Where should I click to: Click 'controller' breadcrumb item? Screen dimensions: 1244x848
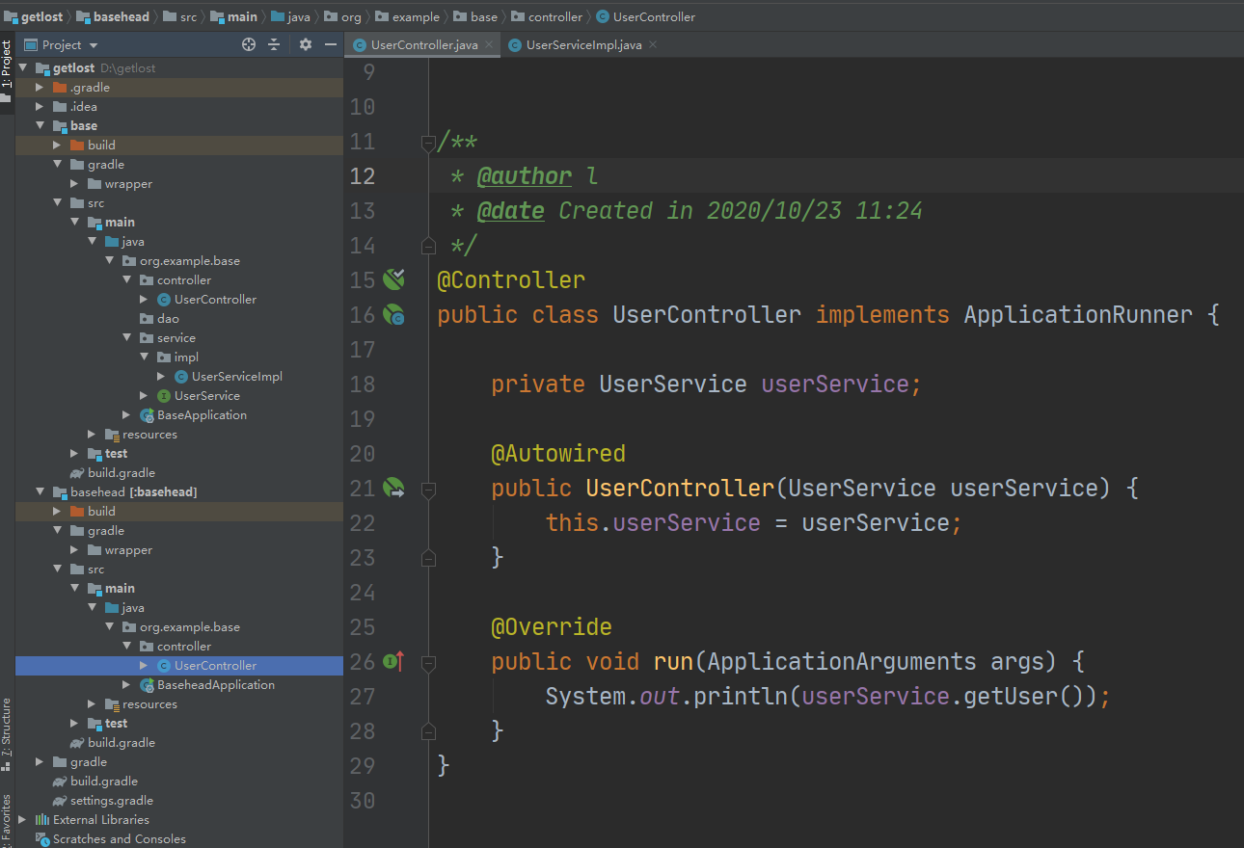click(x=555, y=16)
